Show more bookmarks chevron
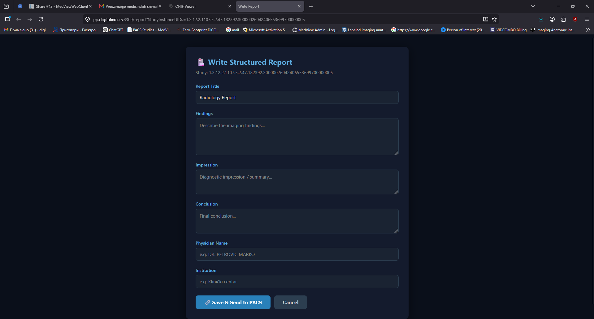594x319 pixels. [x=588, y=30]
